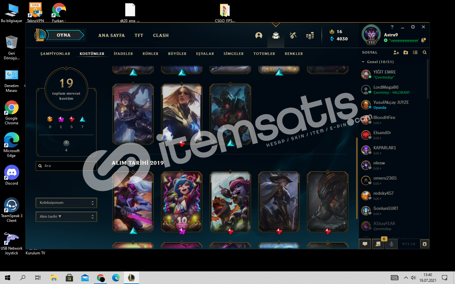Viewport: 455px width, 284px height.
Task: Open Astra9 summoner avatar level 123
Action: pos(371,35)
